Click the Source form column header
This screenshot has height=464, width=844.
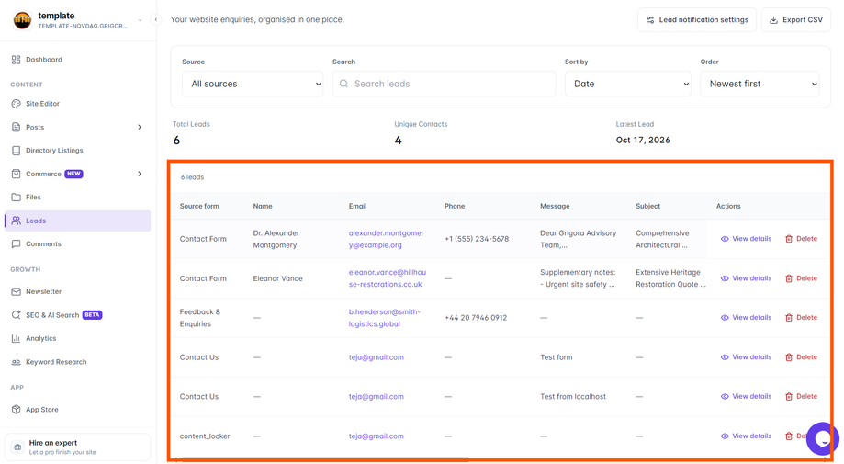[x=199, y=206]
